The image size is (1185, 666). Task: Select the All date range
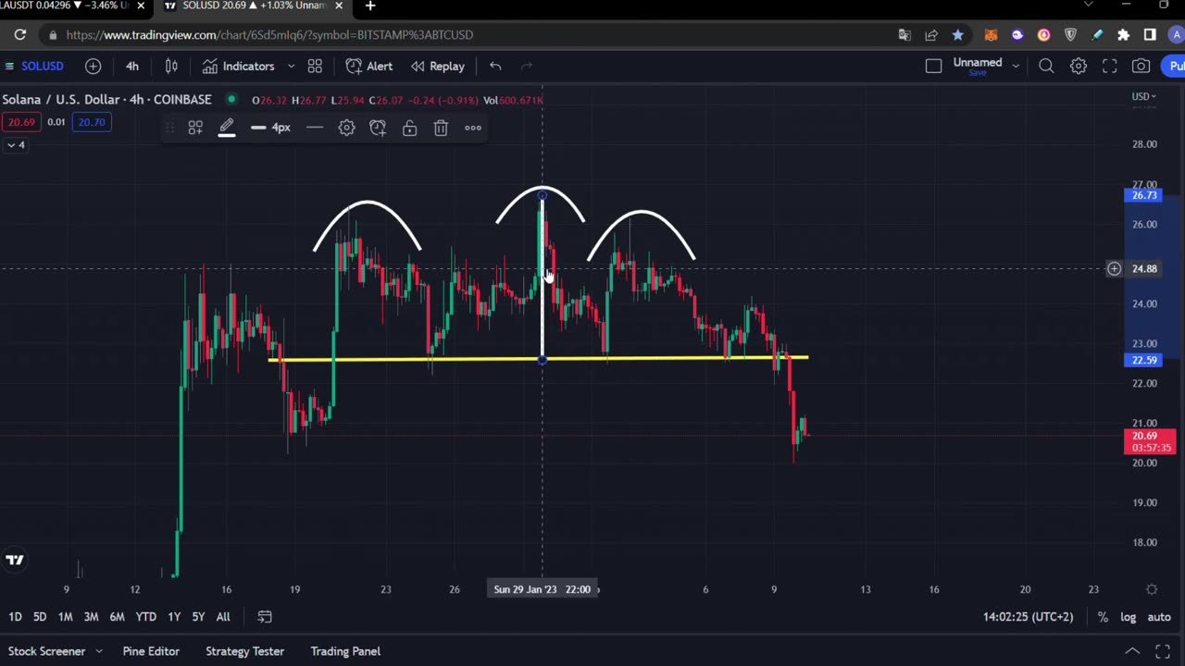tap(223, 617)
